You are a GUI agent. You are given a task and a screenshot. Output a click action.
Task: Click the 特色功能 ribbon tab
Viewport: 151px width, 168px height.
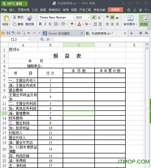pyautogui.click(x=99, y=10)
